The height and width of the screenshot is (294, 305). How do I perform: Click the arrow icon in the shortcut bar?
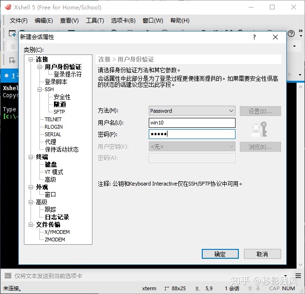[x=12, y=61]
